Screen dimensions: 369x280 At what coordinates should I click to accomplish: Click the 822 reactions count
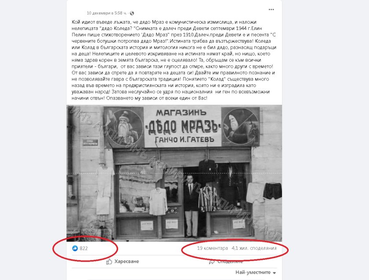[83, 248]
